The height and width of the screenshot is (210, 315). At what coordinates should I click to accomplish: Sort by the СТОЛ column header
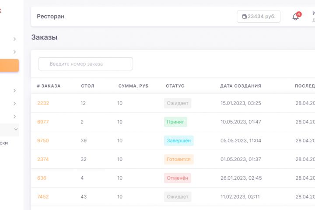(x=87, y=86)
